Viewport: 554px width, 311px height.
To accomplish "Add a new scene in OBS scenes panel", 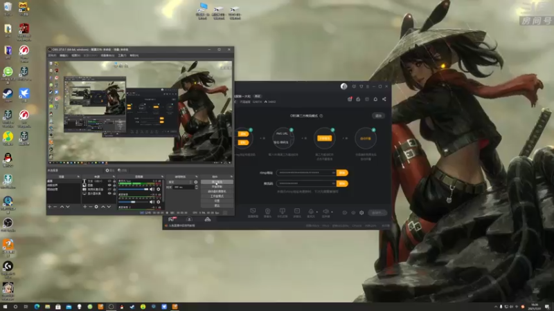I will tap(49, 207).
